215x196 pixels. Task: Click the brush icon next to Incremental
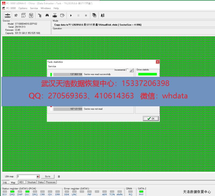pos(131,70)
